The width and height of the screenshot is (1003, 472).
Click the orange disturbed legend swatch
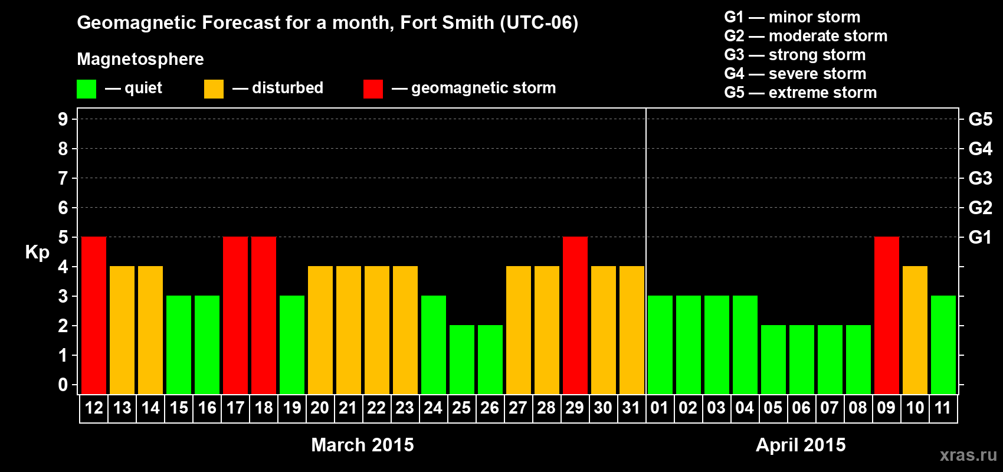(x=214, y=89)
